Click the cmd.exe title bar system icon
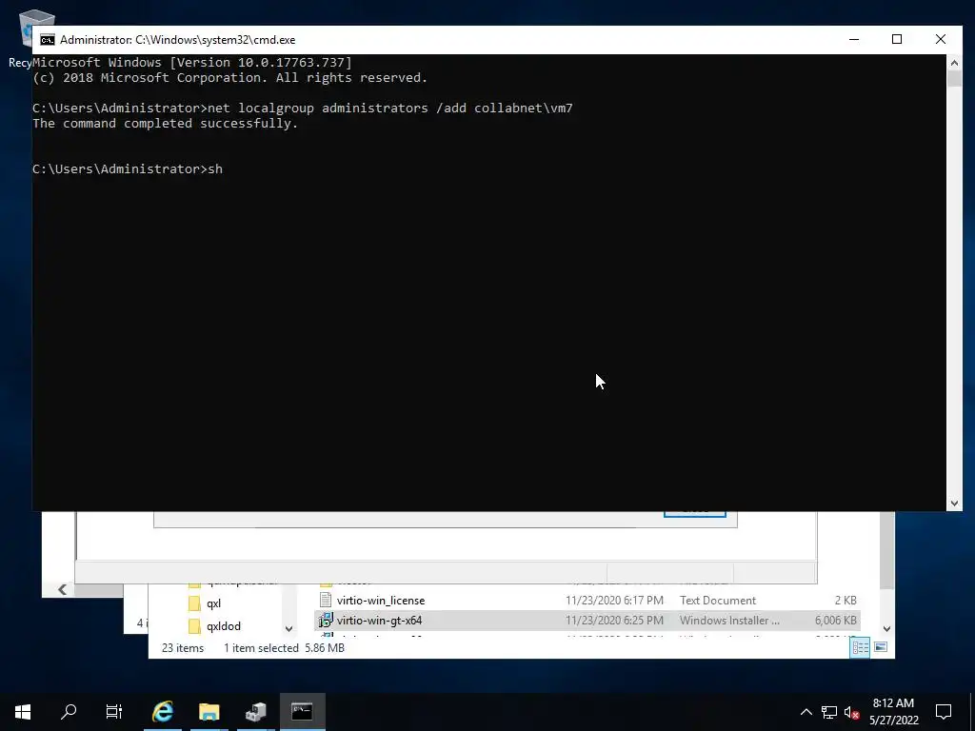 click(48, 40)
